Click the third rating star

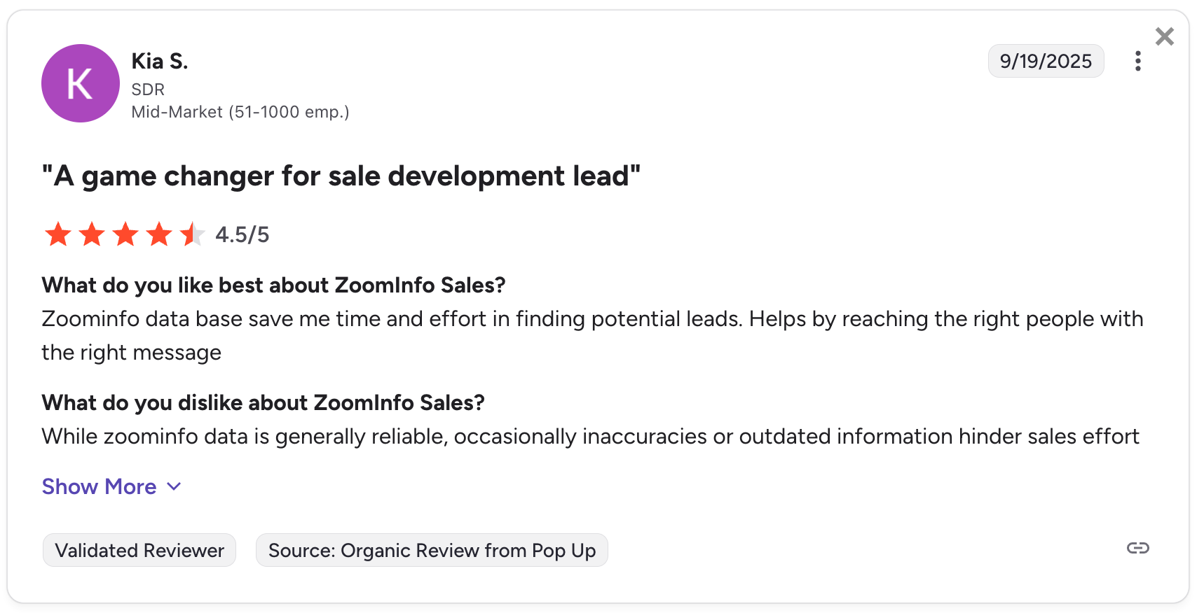[125, 234]
